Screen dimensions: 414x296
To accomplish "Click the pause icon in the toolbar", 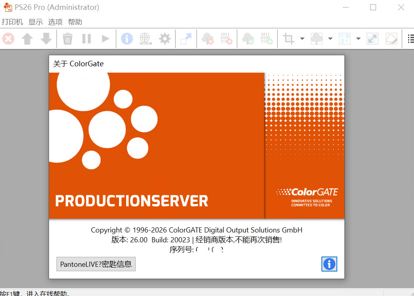I will [87, 39].
